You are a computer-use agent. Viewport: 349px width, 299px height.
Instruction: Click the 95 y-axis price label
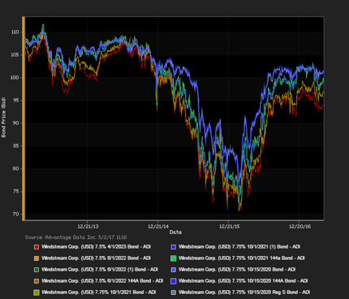point(16,101)
